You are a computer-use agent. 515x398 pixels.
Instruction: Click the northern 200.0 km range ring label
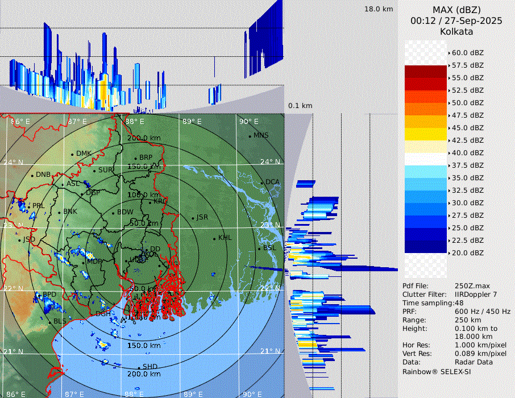[143, 138]
